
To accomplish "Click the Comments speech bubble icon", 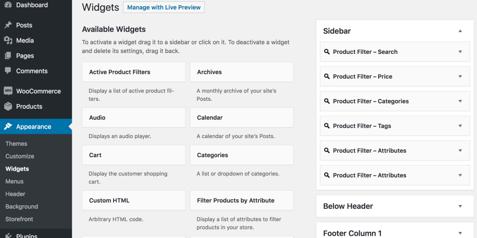I will click(8, 71).
